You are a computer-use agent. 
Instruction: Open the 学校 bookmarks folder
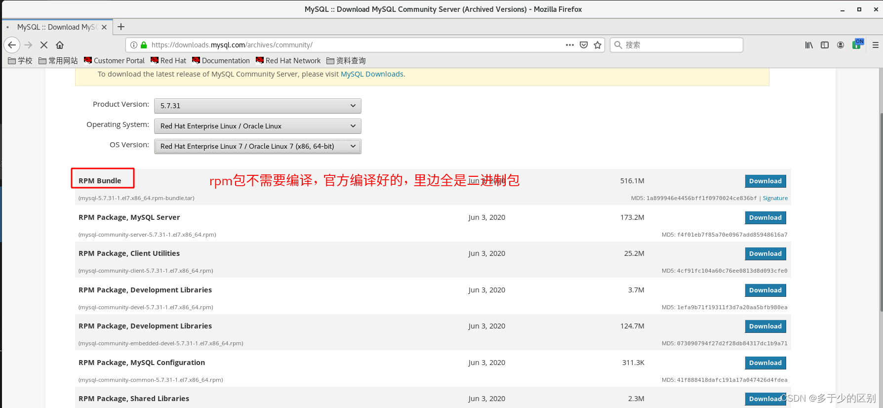click(x=20, y=61)
